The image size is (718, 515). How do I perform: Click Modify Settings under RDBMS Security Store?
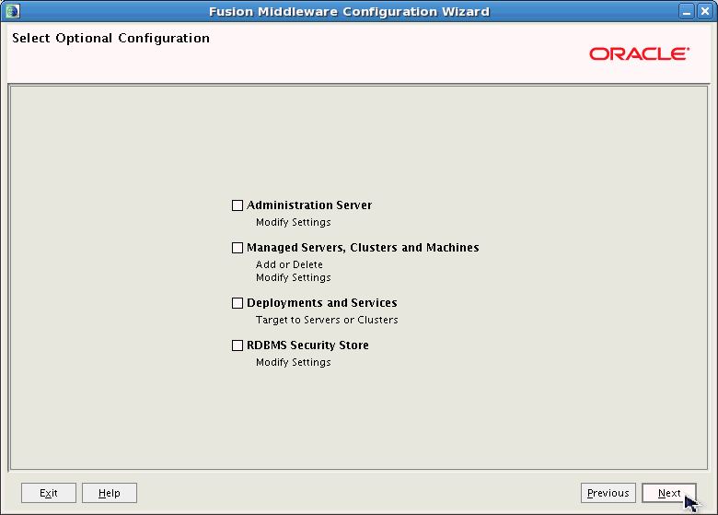(x=293, y=362)
